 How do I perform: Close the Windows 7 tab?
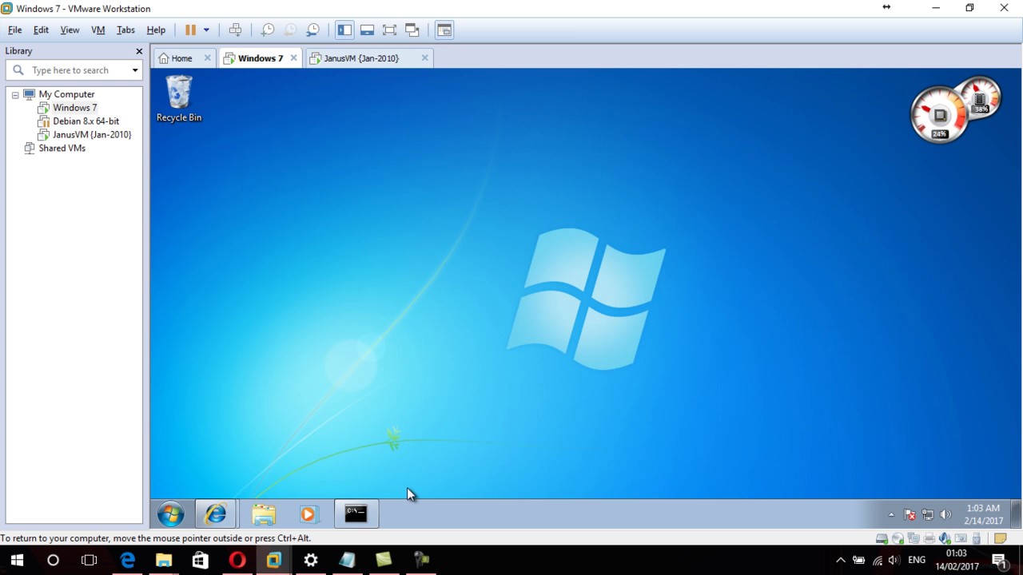pyautogui.click(x=293, y=58)
